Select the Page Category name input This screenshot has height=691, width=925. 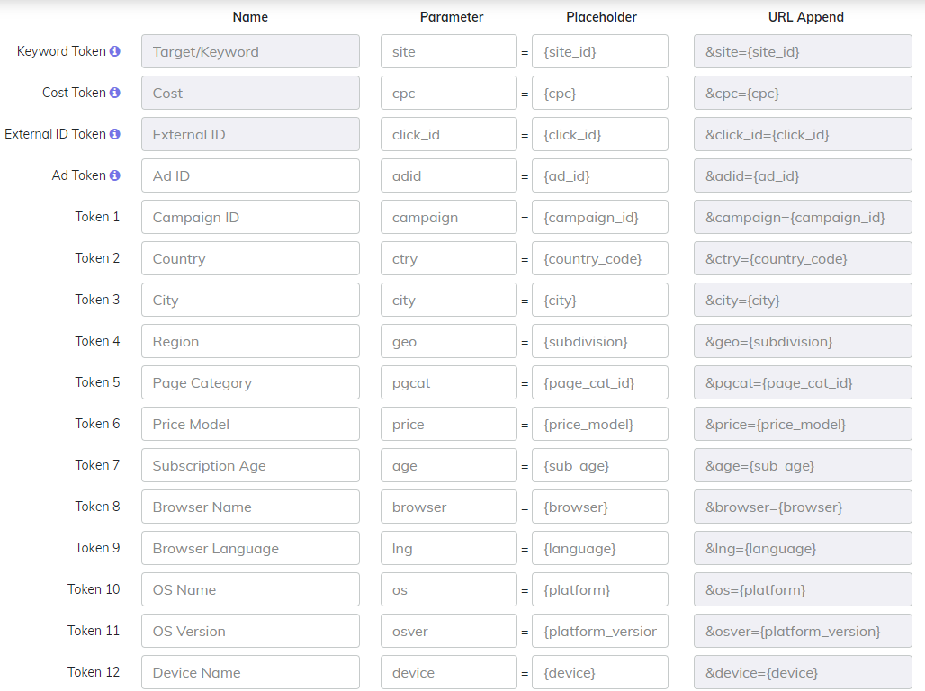click(x=250, y=382)
